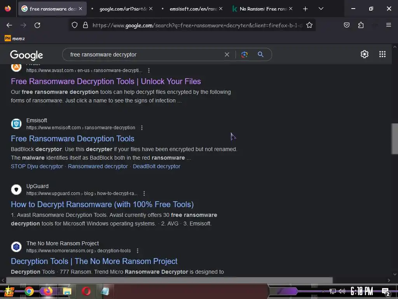Open the notification center icon
The width and height of the screenshot is (398, 299).
[386, 292]
